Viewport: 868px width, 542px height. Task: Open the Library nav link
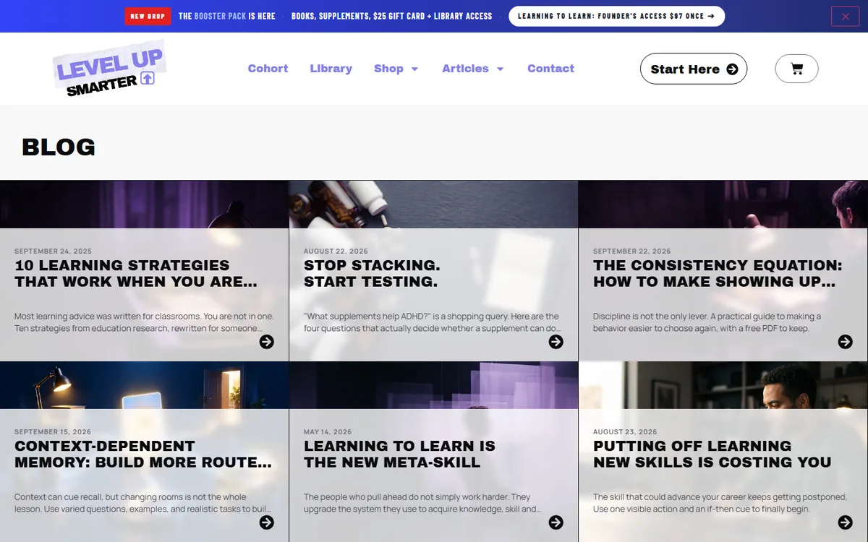(x=331, y=69)
